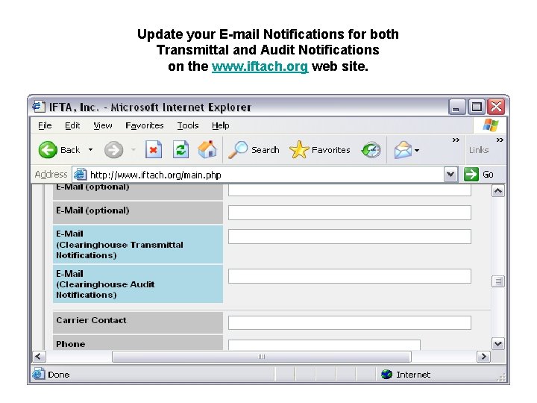
Task: Click the "Carrier Contact" label
Action: pyautogui.click(x=92, y=320)
